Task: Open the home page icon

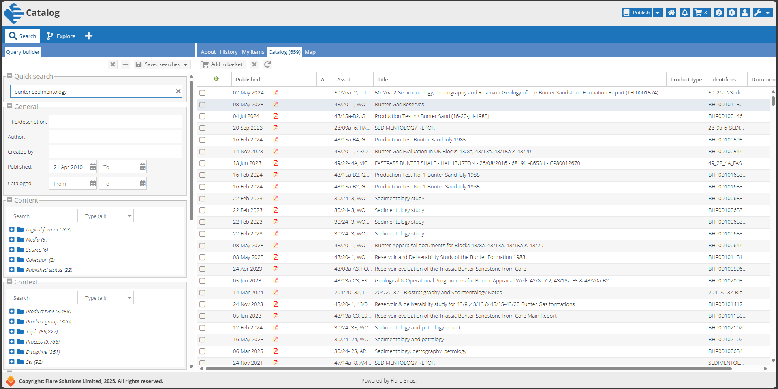Action: pos(671,13)
